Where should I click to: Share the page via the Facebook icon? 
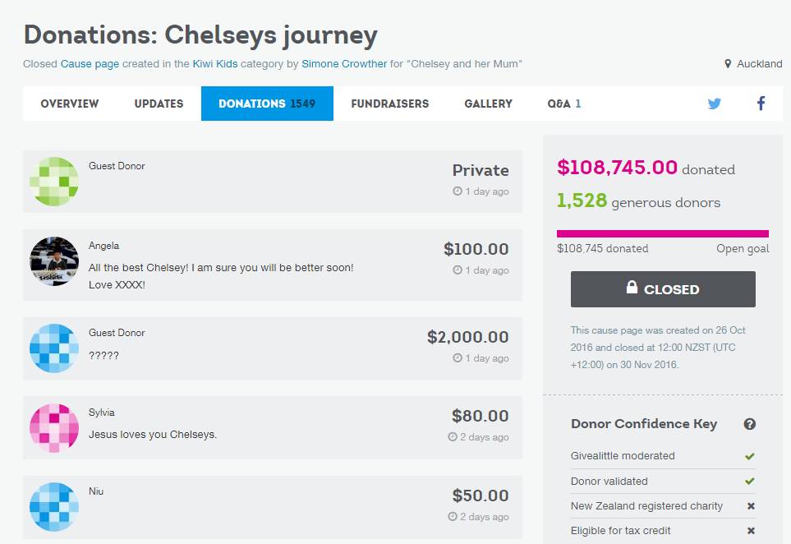[x=761, y=104]
